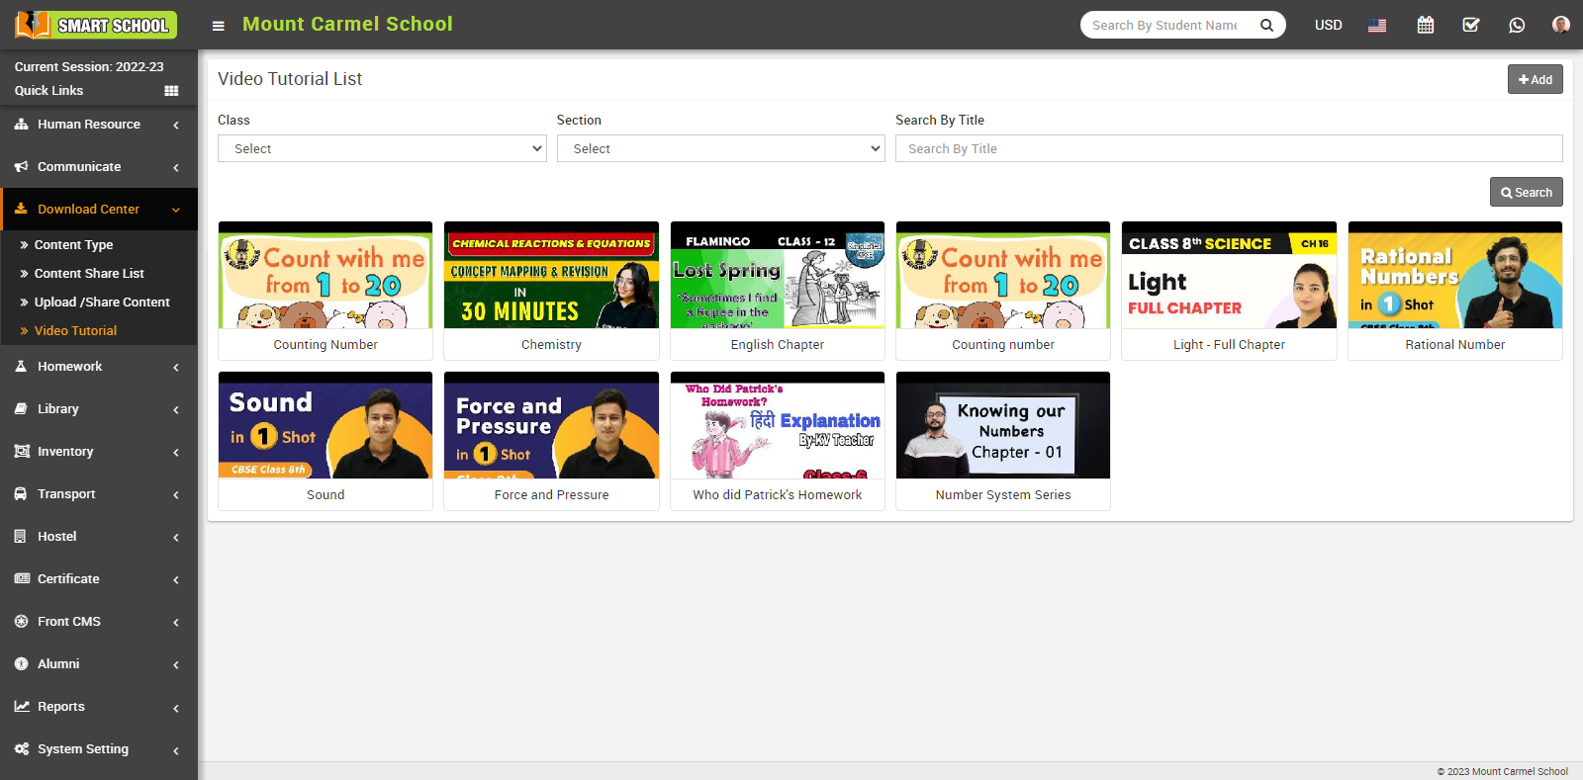Open the Class select dropdown
Image resolution: width=1583 pixels, height=780 pixels.
382,148
